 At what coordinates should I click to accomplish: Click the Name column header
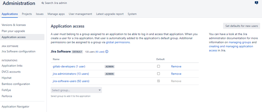point(56,59)
